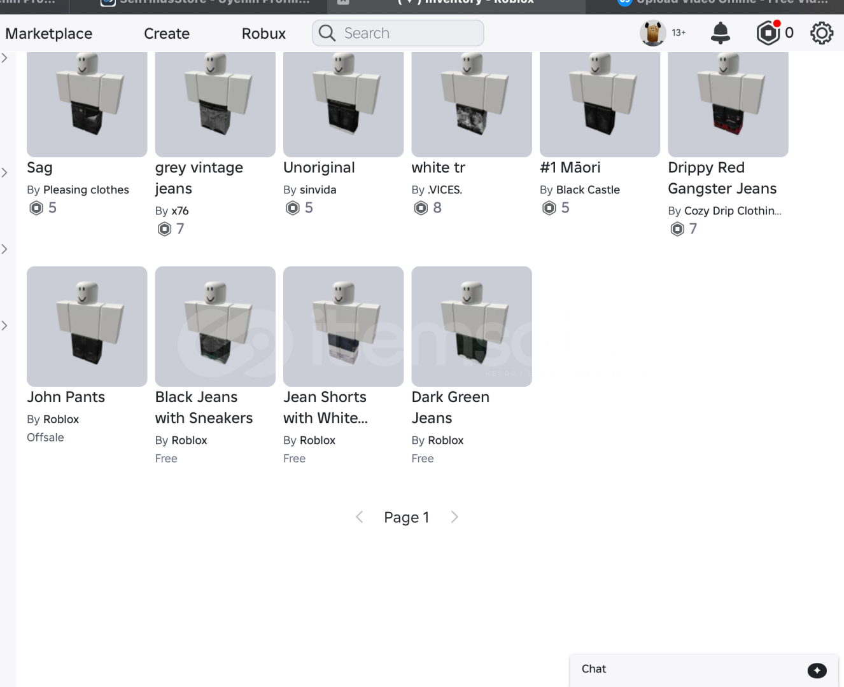The image size is (844, 687).
Task: Click Robux icon under Drippy Red Gangster Jeans
Action: tap(677, 229)
